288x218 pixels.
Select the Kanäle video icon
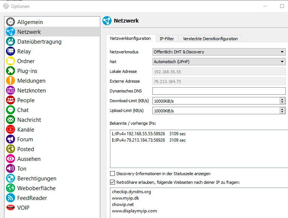(x=11, y=129)
